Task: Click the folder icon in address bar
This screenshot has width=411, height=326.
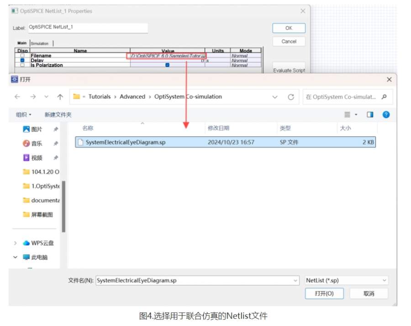Action: pos(76,96)
